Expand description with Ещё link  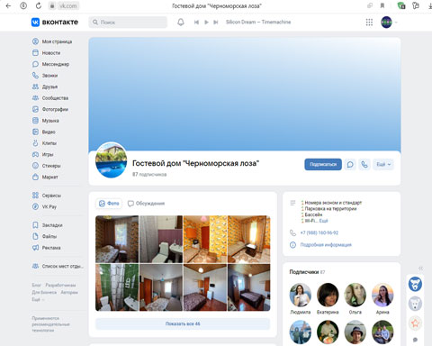point(323,221)
